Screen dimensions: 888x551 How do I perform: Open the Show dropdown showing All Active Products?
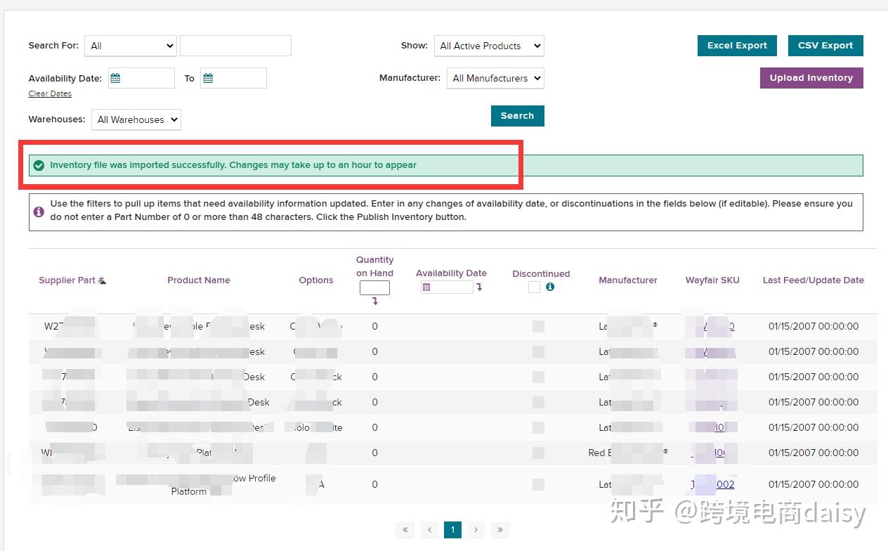(489, 46)
